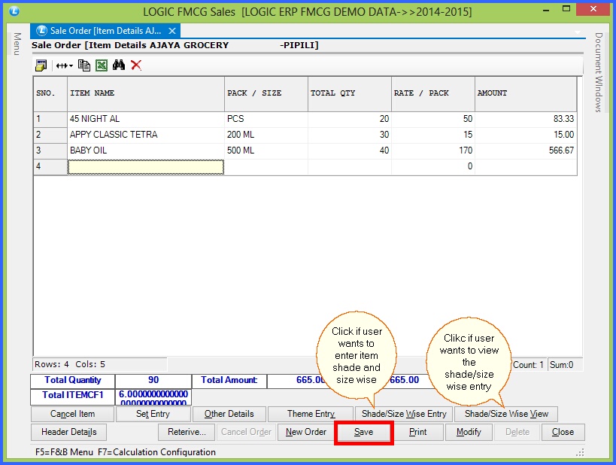Select the PACK / SIZE column header

(x=266, y=93)
